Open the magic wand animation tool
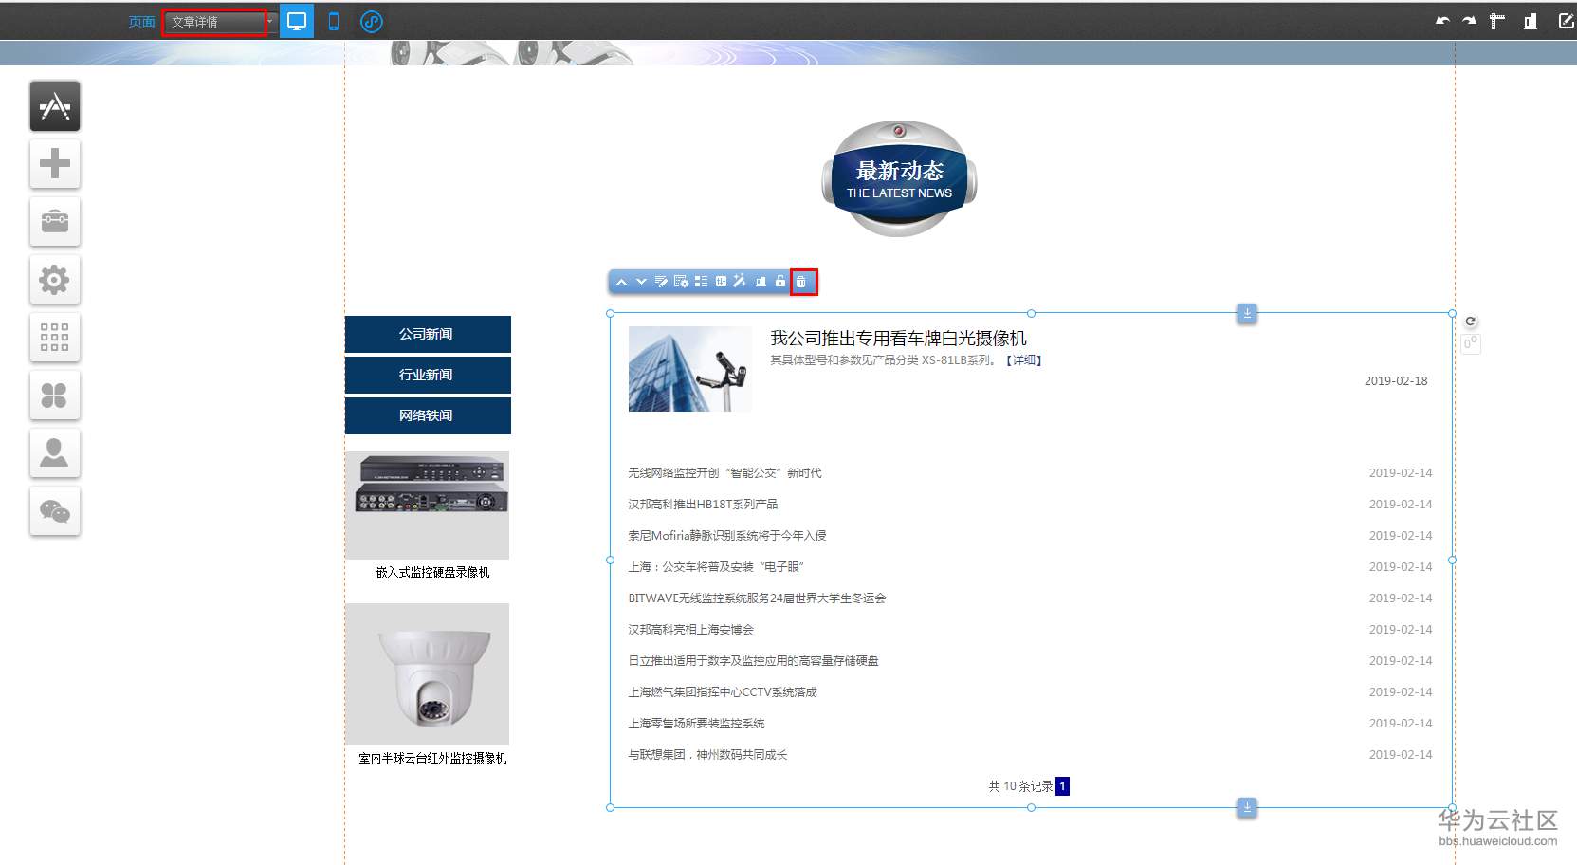 pyautogui.click(x=740, y=281)
